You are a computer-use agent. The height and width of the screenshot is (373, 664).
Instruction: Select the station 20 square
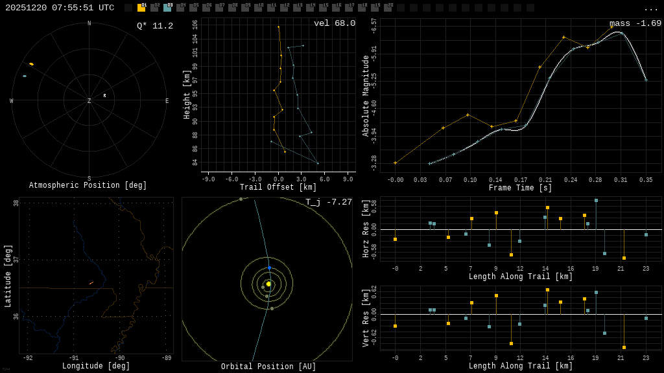coord(388,8)
